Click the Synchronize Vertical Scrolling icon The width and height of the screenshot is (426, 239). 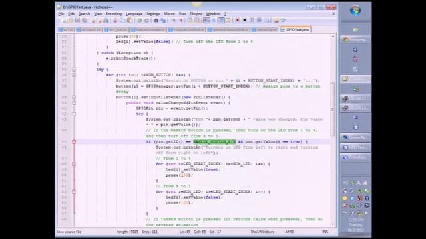point(190,21)
